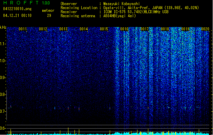Click the 'Observer' field label
Image resolution: width=213 pixels, height=135 pixels.
[x=69, y=4]
